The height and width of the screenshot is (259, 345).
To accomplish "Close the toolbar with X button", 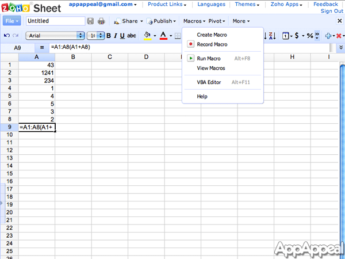I will click(340, 21).
